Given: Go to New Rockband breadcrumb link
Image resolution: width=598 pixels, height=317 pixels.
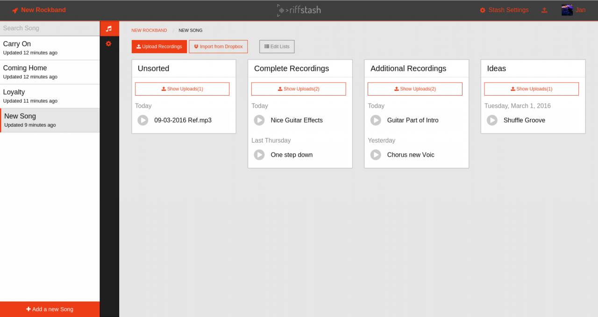Looking at the screenshot, I should [x=149, y=30].
